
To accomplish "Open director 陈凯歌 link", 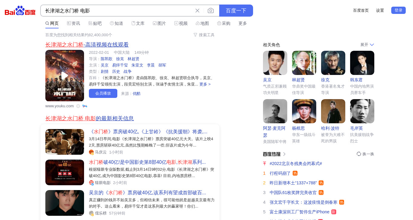I will pyautogui.click(x=106, y=59).
